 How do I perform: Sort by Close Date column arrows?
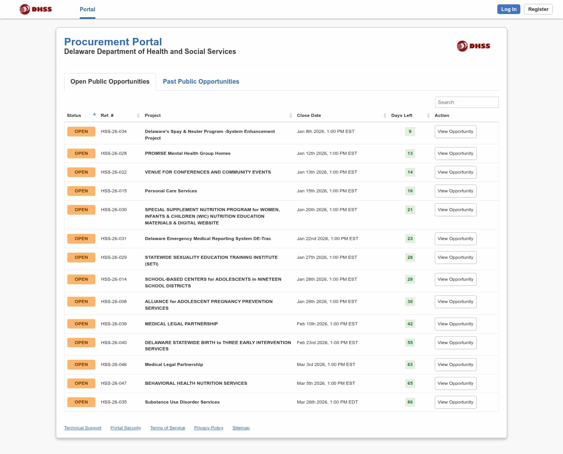tap(385, 115)
